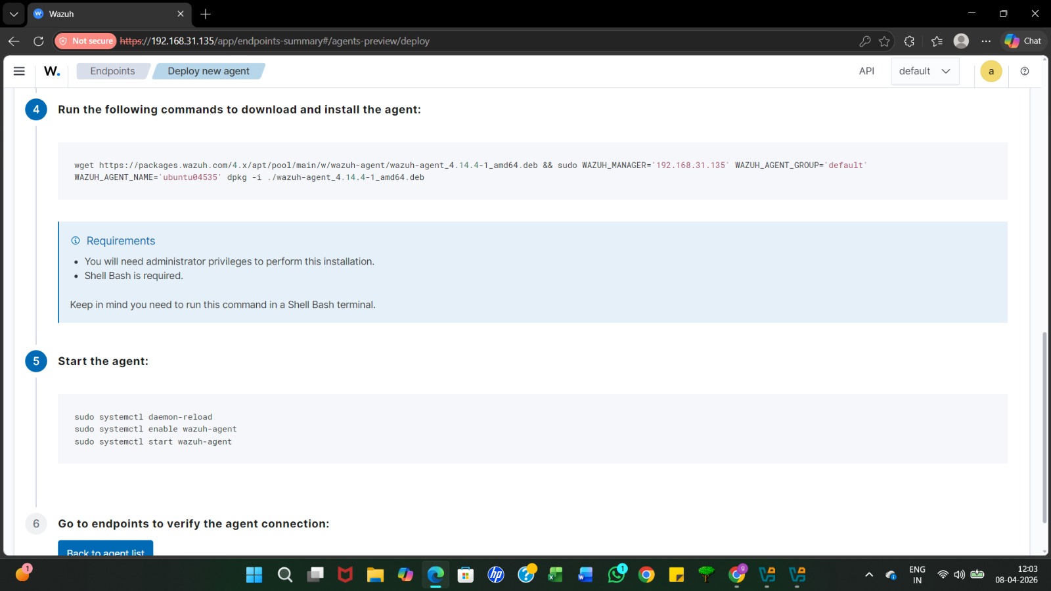The height and width of the screenshot is (591, 1051).
Task: Open Microsoft Store from the taskbar
Action: (466, 575)
